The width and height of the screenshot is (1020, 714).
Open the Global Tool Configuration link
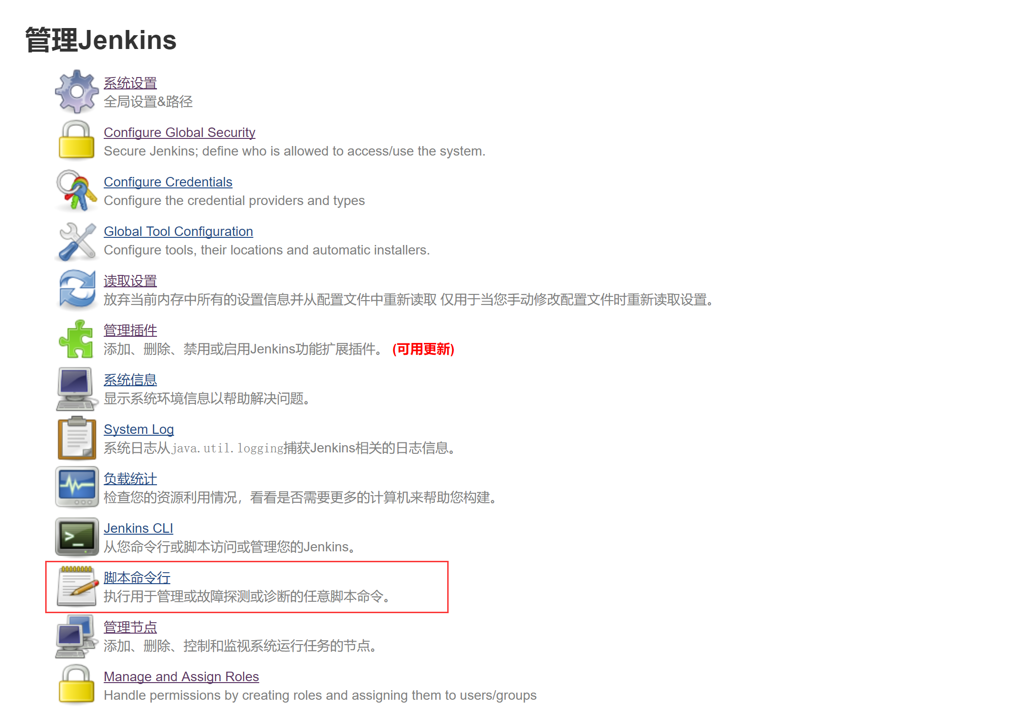178,231
